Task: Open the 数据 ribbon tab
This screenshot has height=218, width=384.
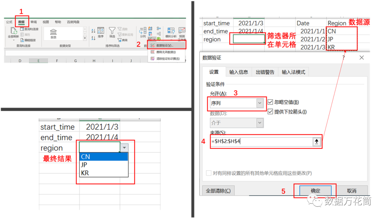Action: [22, 22]
